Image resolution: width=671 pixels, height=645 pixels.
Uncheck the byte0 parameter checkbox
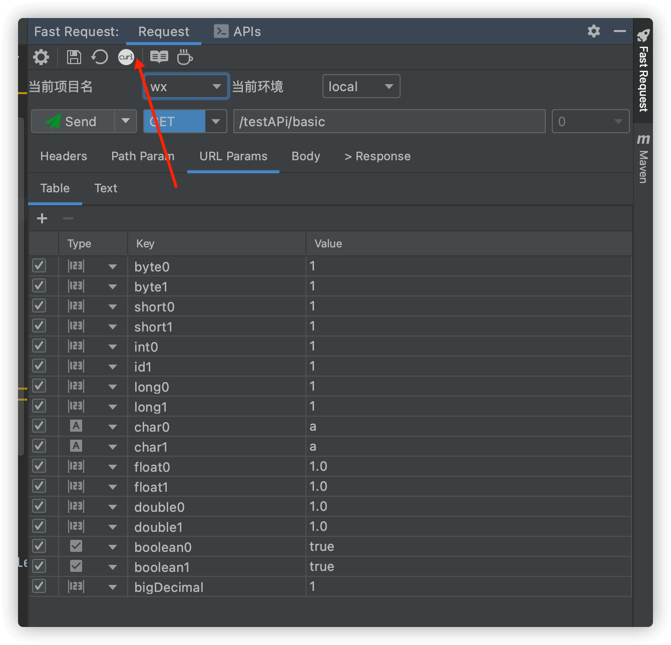39,266
